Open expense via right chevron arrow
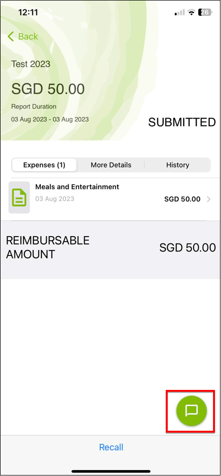 (209, 199)
